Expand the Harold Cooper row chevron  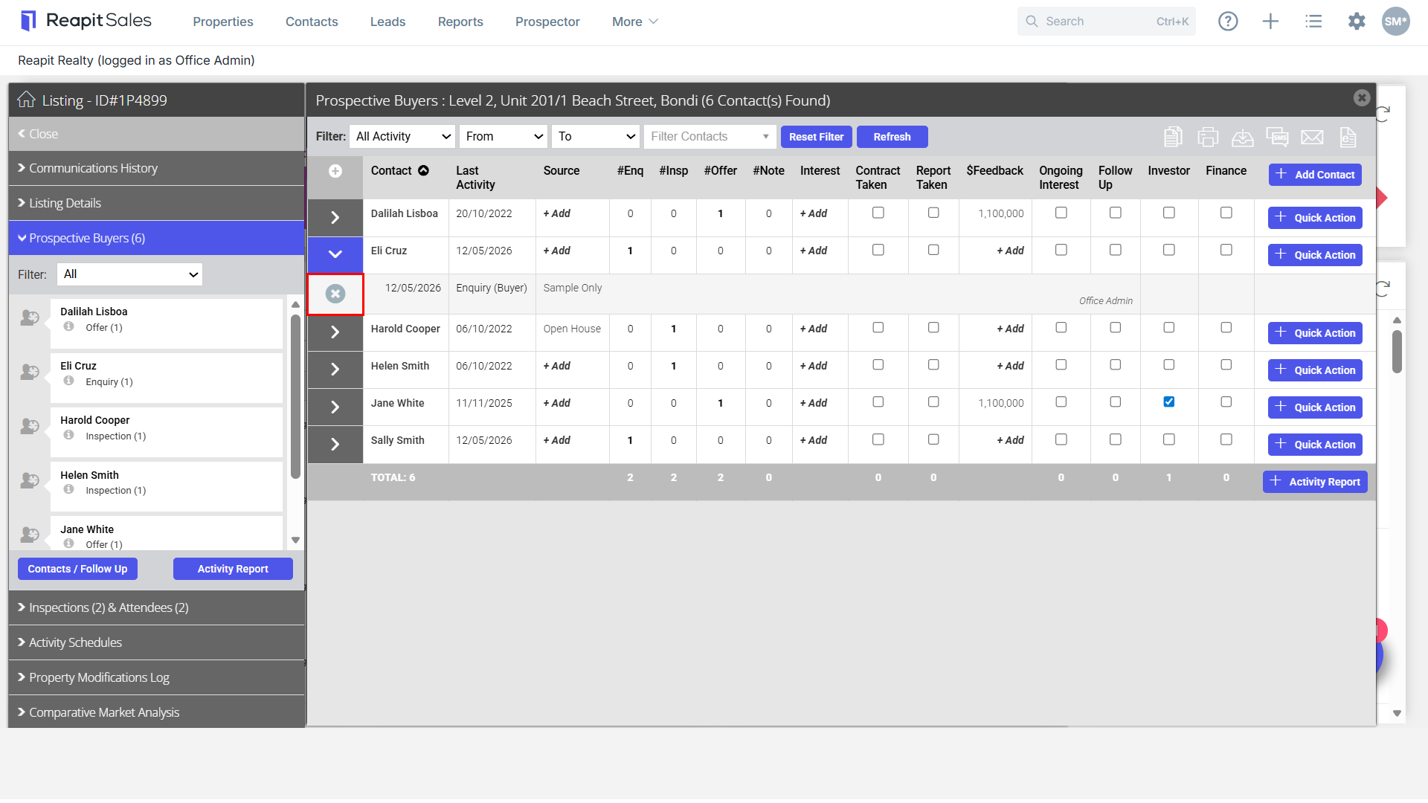tap(335, 332)
